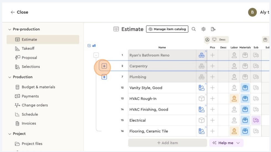Click the cube item icon on HVAC Rough-In row
The height and width of the screenshot is (152, 271).
pyautogui.click(x=202, y=99)
